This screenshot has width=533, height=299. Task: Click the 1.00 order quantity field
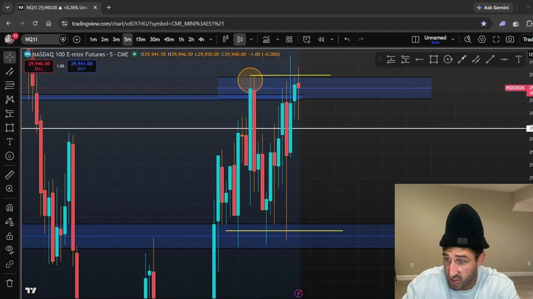[60, 66]
